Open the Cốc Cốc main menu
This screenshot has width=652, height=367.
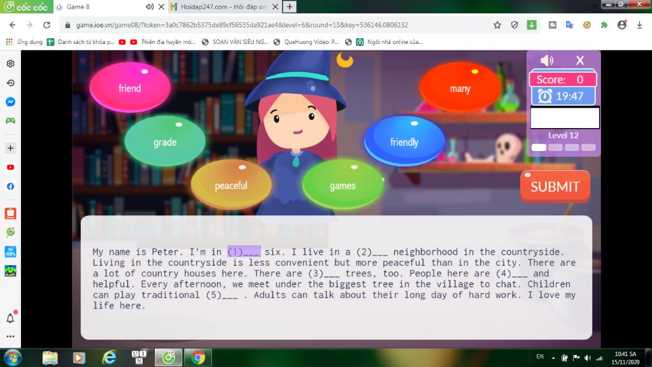tap(25, 6)
